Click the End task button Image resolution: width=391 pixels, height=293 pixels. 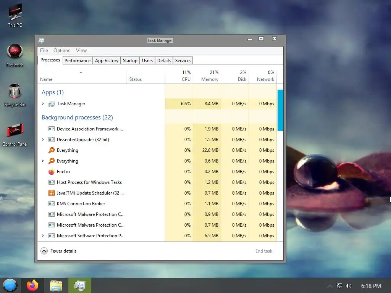click(263, 251)
